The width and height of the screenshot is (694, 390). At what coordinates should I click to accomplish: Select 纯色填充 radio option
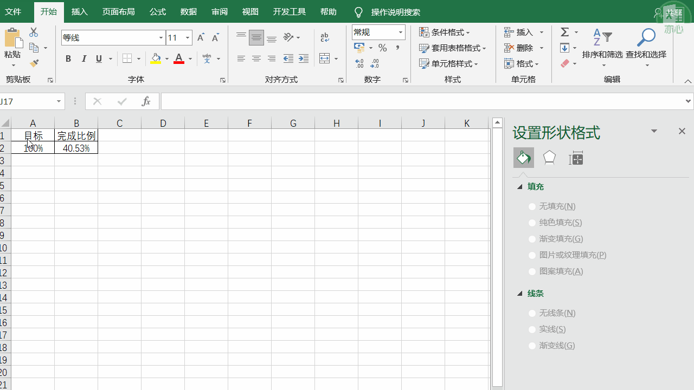(x=532, y=223)
